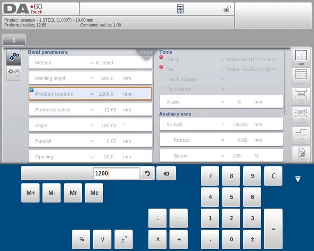Viewport: 314px width, 251px height.
Task: Click the backspace delete key
Action: point(166,173)
